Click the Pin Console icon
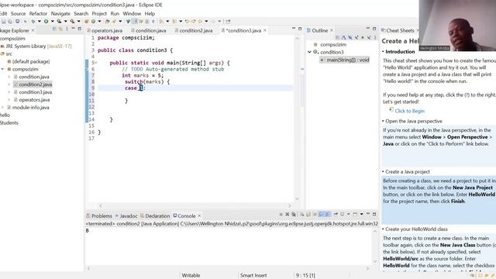496x279 pixels. (x=336, y=215)
